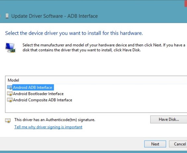This screenshot has width=187, height=153.
Task: Close the window using the red button
Action: [186, 4]
